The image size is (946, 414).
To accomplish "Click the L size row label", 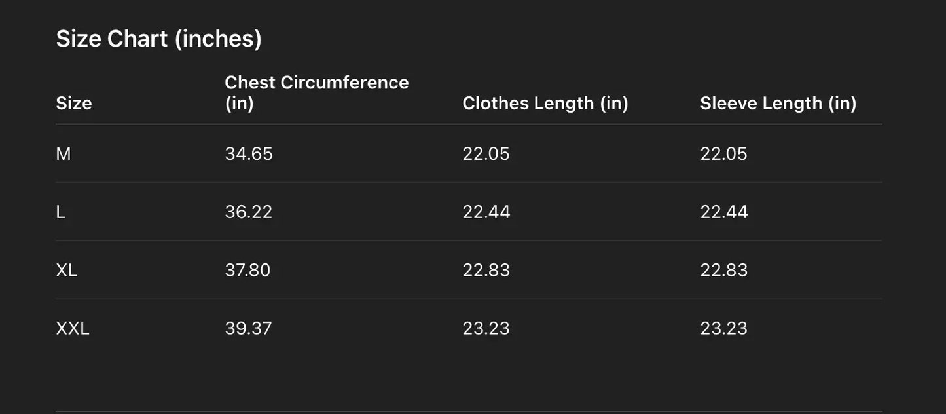I will pyautogui.click(x=61, y=212).
